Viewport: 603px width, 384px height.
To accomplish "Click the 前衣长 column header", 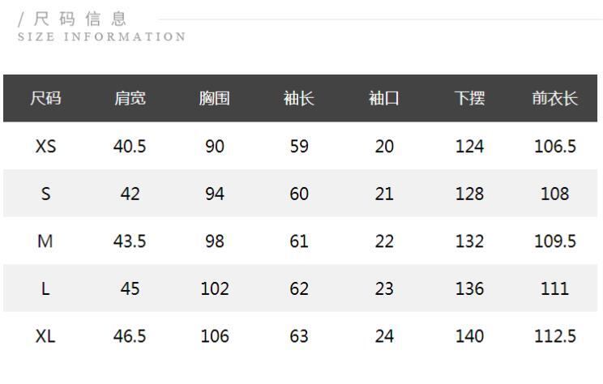I will [x=554, y=99].
